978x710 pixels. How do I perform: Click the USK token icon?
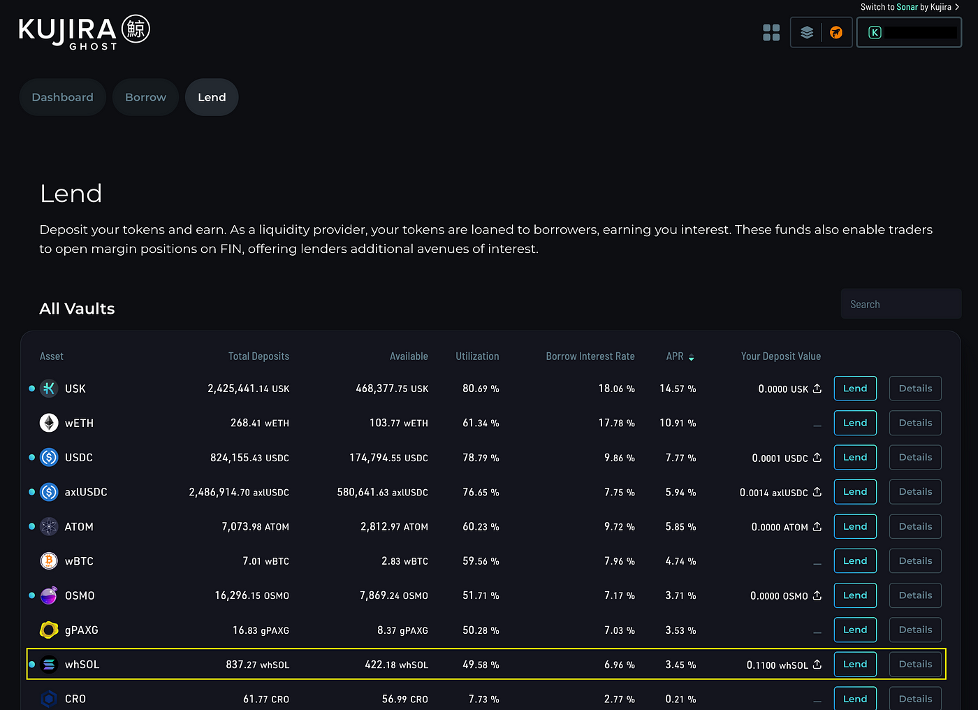(49, 389)
